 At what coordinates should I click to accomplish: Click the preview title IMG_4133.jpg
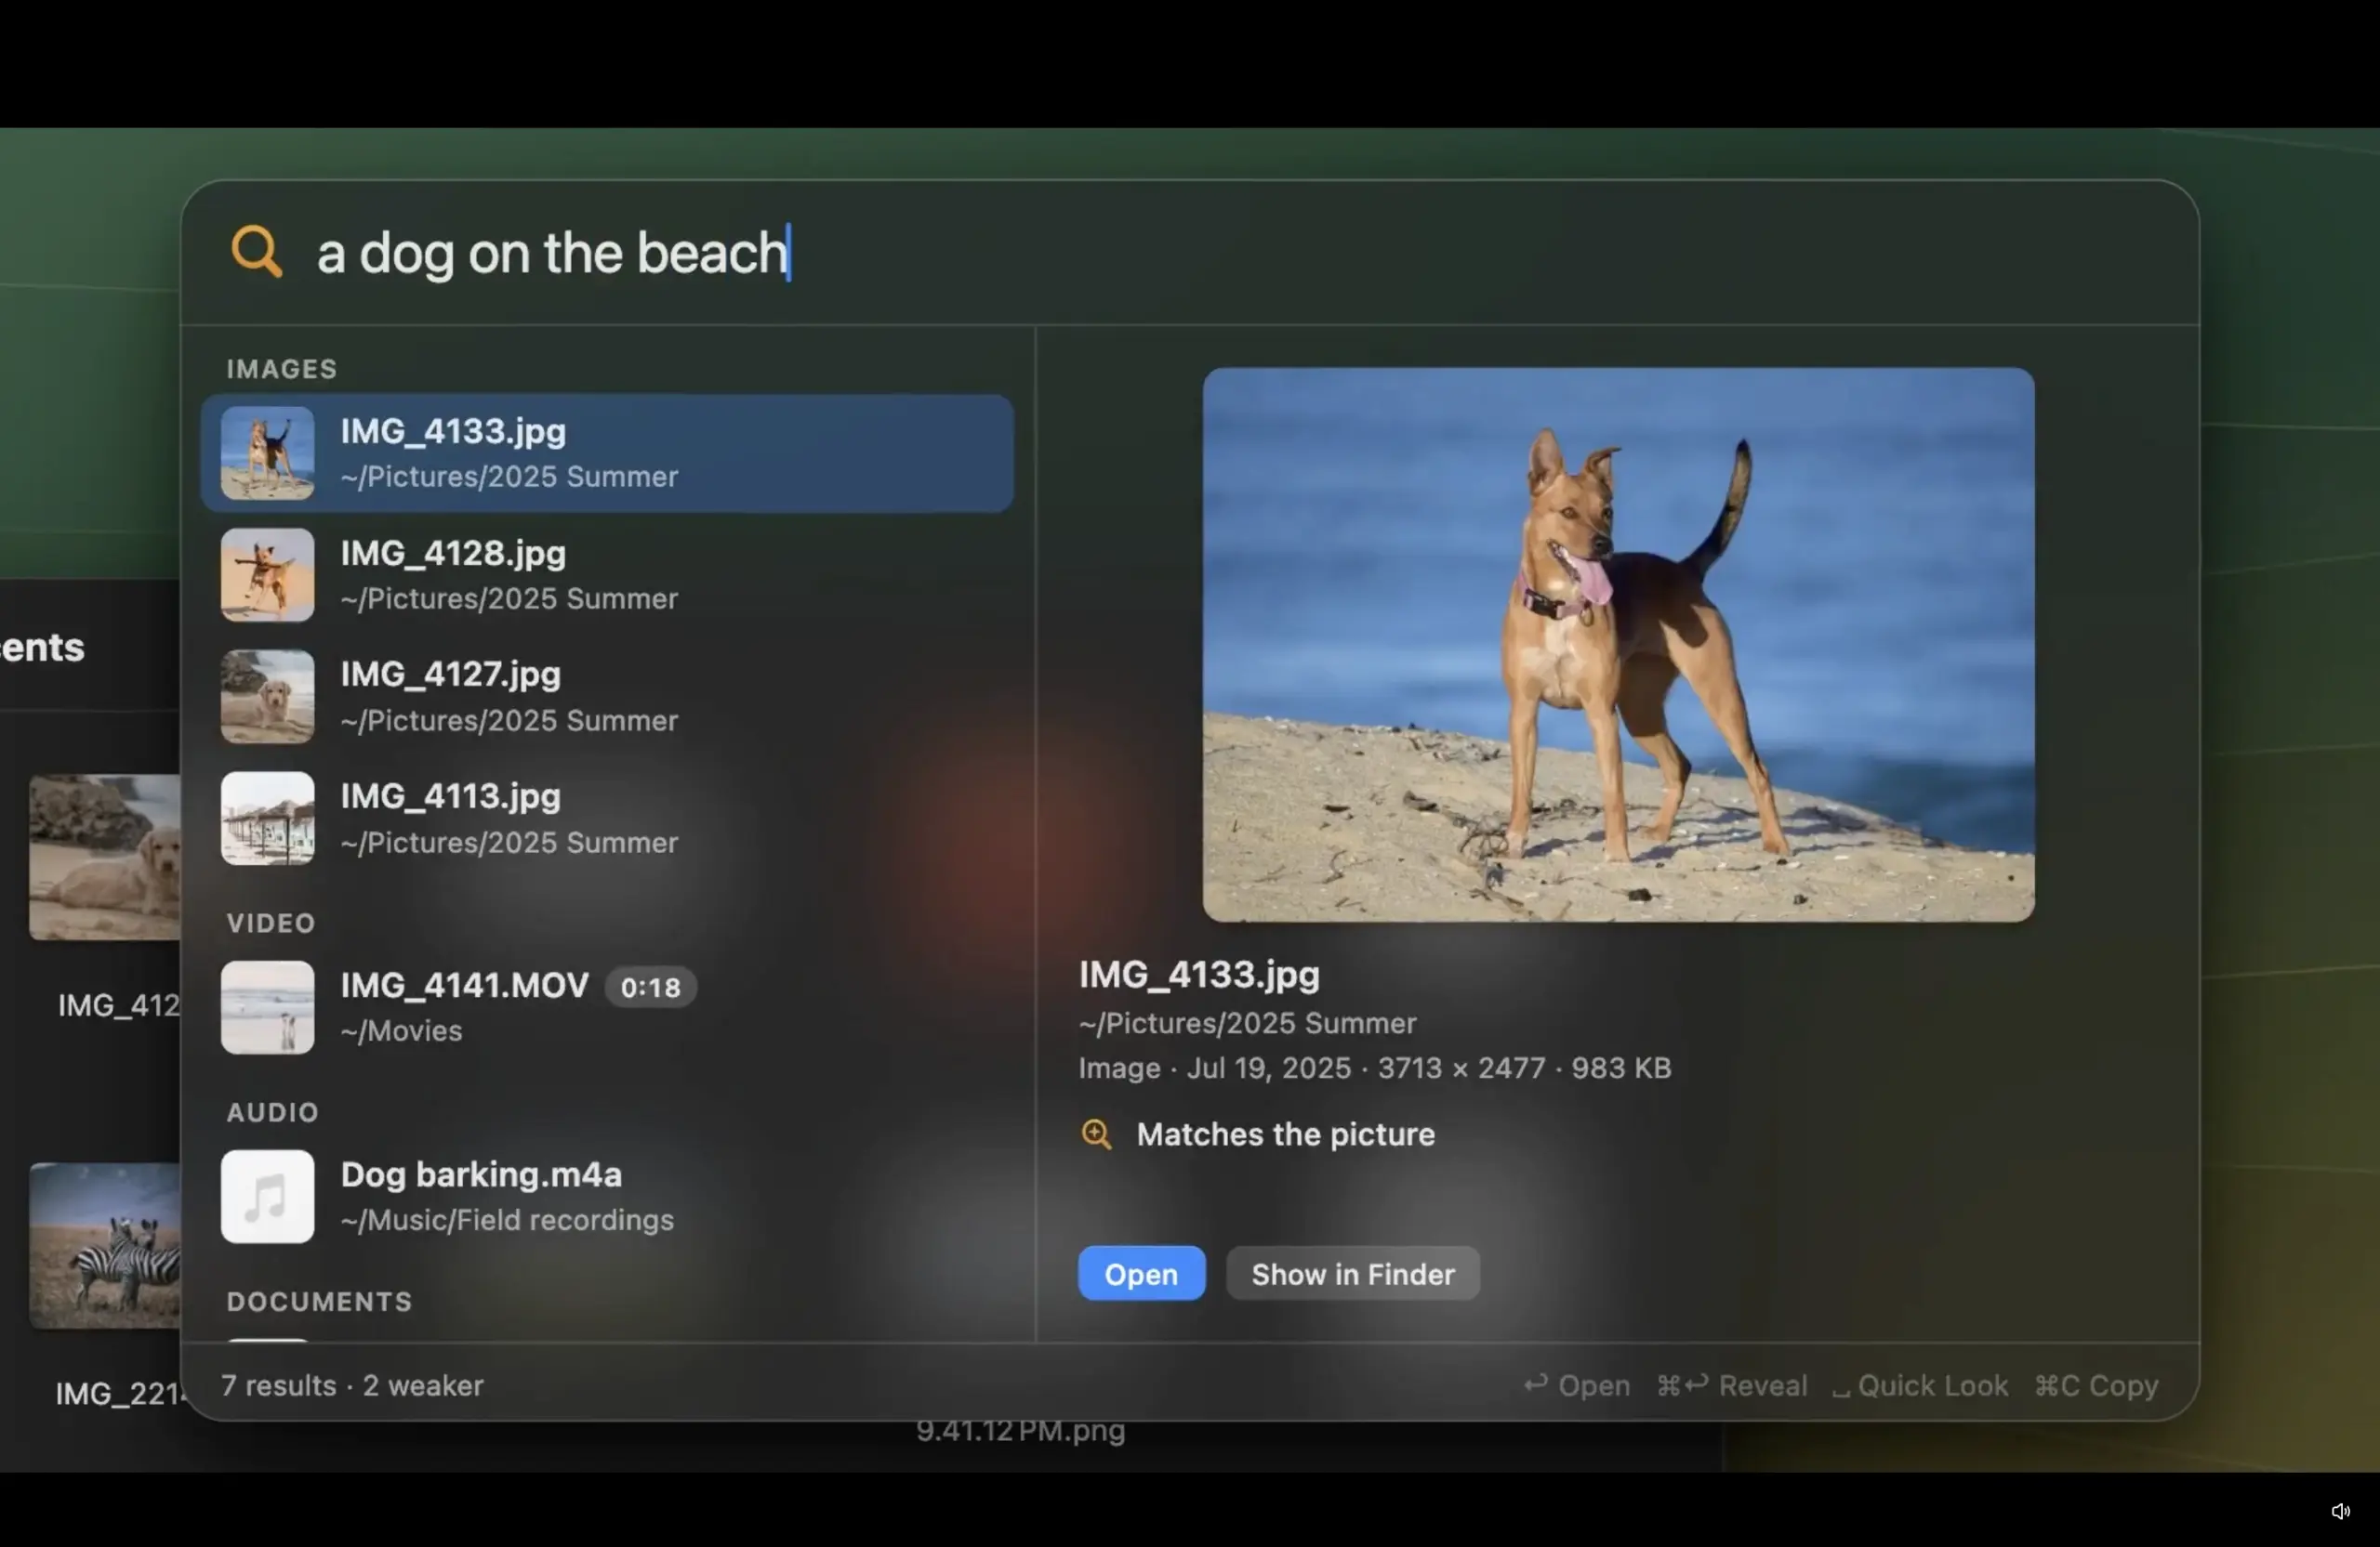coord(1199,975)
